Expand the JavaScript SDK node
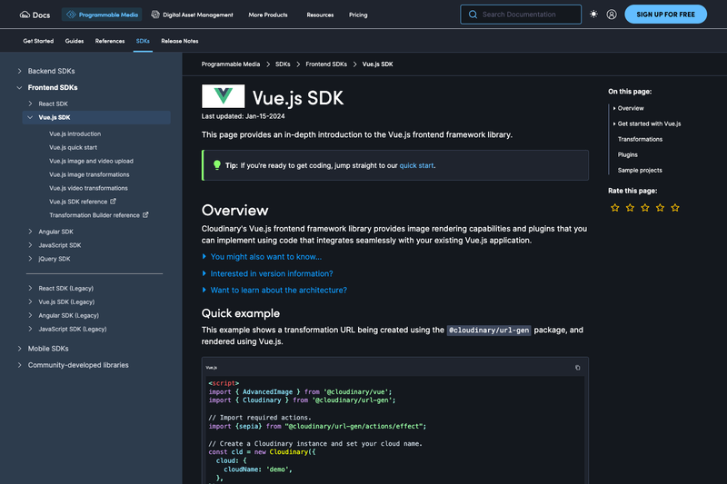 (x=30, y=245)
